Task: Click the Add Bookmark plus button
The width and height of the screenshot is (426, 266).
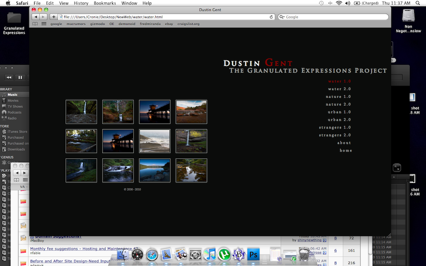Action: click(x=54, y=17)
